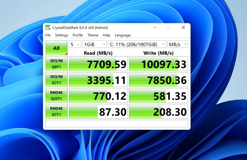
Task: Minimize the CrystalDiskMark window
Action: (155, 27)
